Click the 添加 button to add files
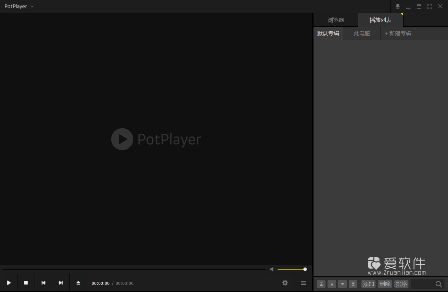Screen dimensions: 448x292 368,284
